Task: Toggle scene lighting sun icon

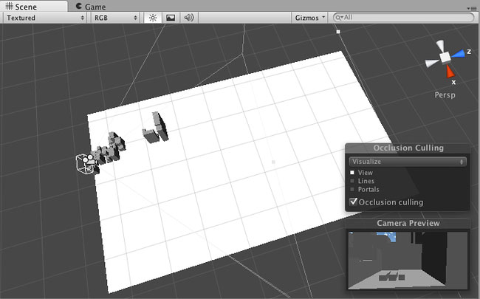Action: coord(153,18)
